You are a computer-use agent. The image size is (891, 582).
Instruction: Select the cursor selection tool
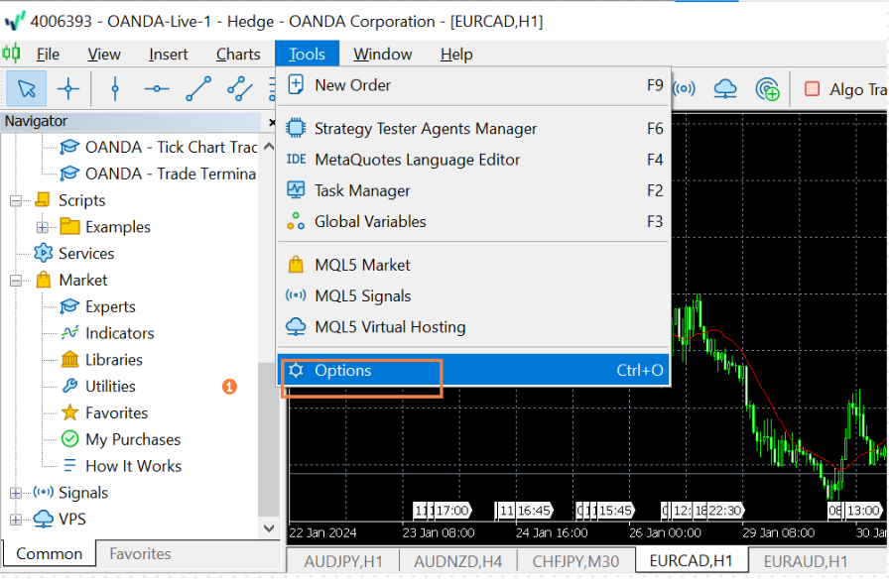point(26,88)
